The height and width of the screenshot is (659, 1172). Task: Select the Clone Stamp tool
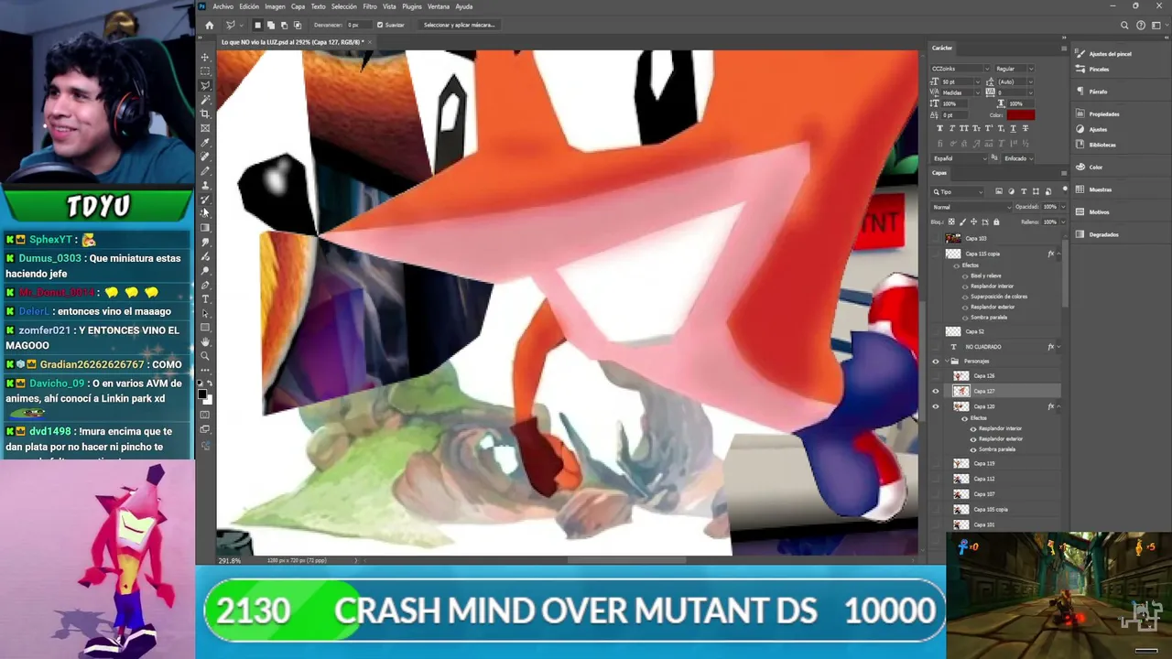click(205, 185)
